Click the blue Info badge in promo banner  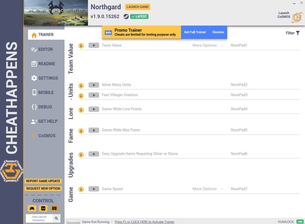tap(108, 32)
